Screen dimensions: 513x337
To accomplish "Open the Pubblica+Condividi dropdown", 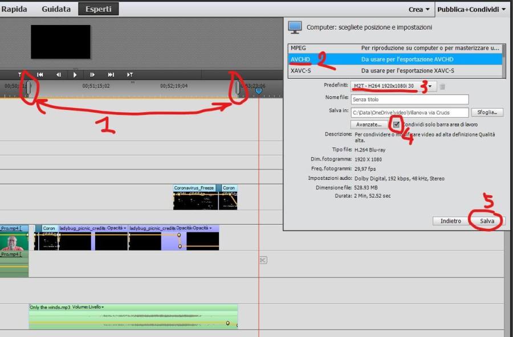I will pyautogui.click(x=471, y=9).
